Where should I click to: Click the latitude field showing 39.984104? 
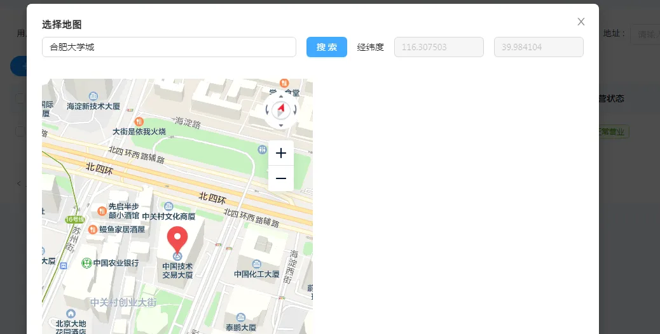[x=539, y=47]
